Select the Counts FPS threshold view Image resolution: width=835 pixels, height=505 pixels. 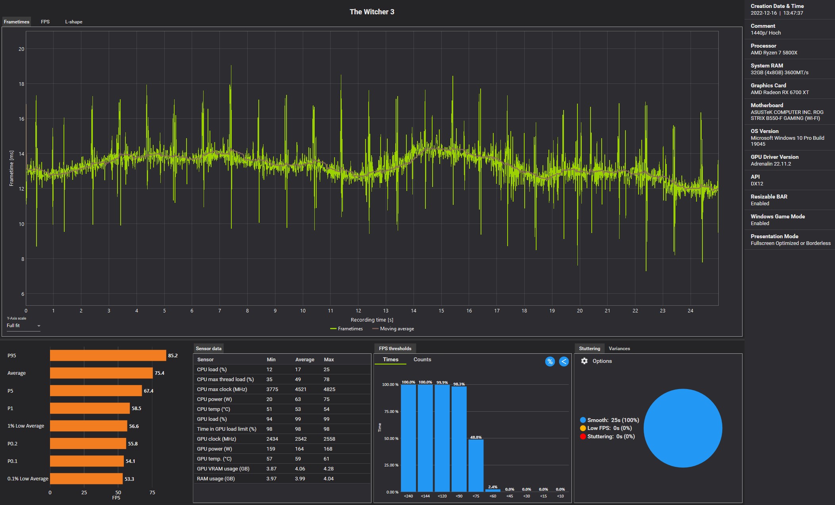[421, 360]
